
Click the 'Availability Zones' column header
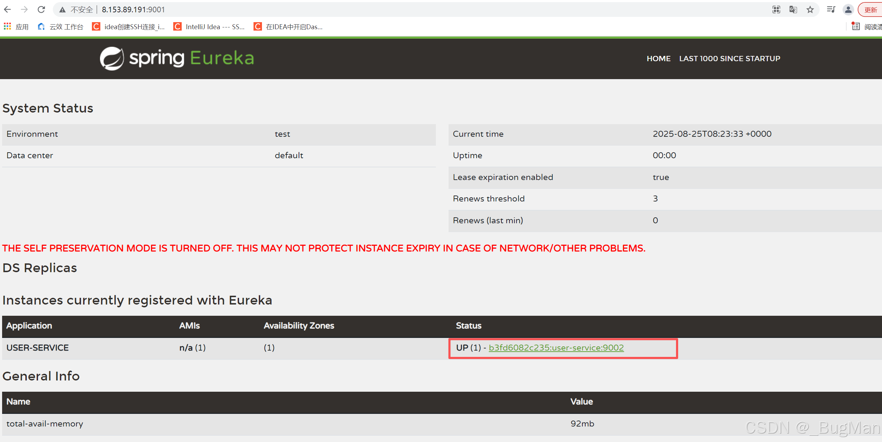coord(299,326)
